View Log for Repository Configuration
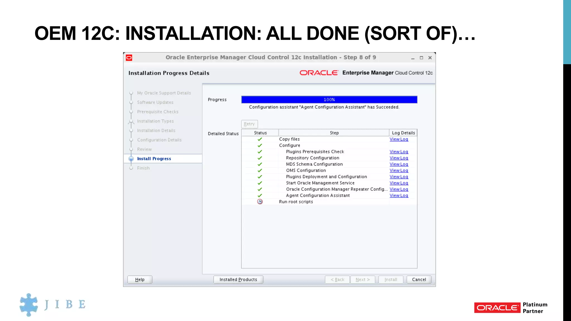This screenshot has height=321, width=571. pyautogui.click(x=399, y=158)
